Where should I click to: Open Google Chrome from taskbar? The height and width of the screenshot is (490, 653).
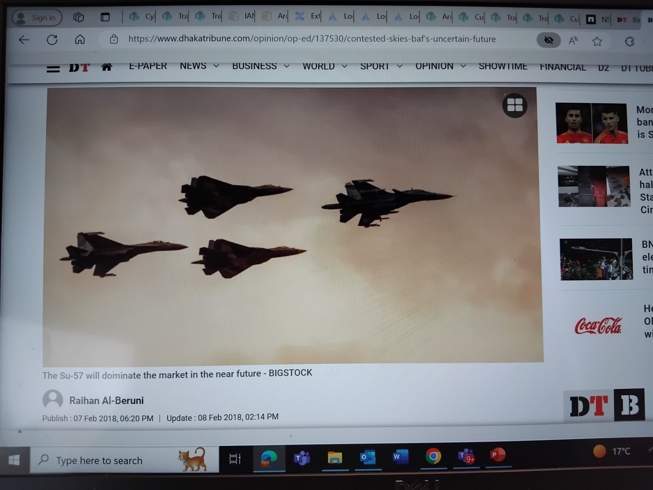[433, 457]
